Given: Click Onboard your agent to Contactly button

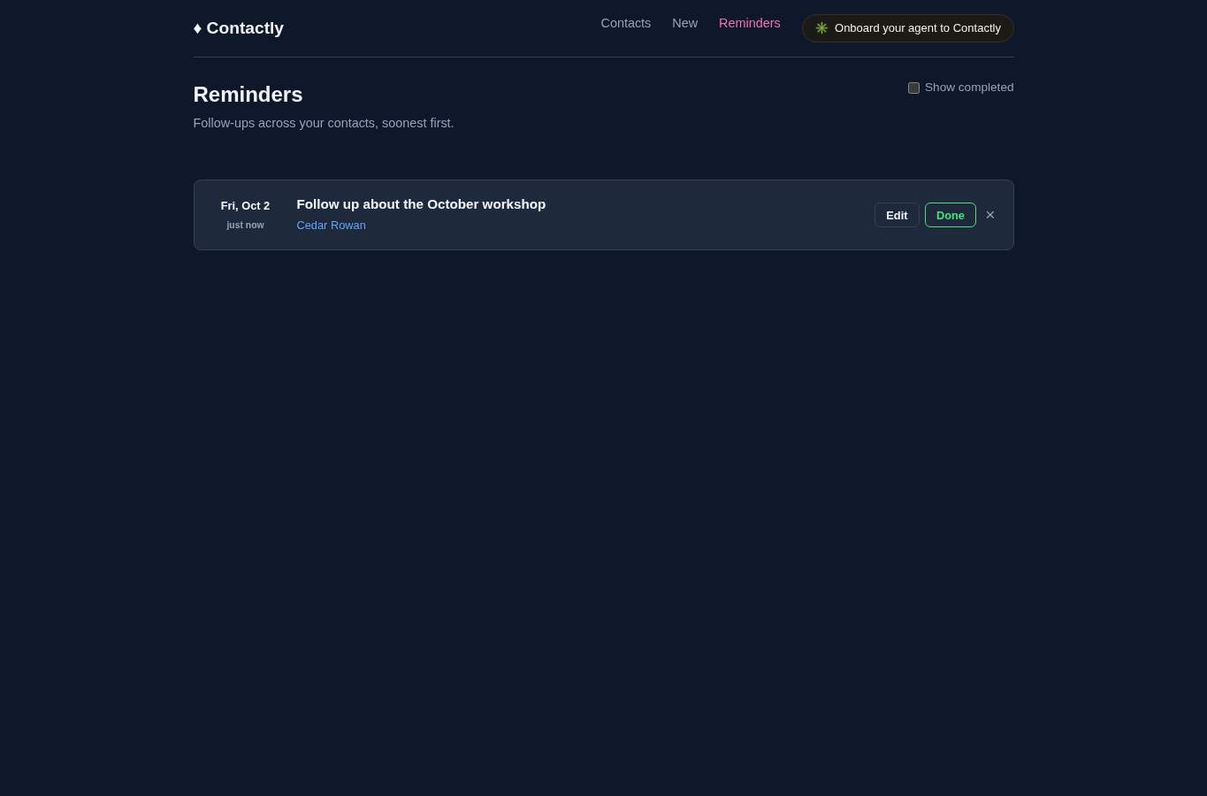Looking at the screenshot, I should (908, 28).
